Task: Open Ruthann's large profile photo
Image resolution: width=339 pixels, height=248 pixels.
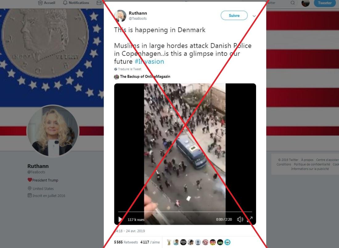Action: click(53, 131)
